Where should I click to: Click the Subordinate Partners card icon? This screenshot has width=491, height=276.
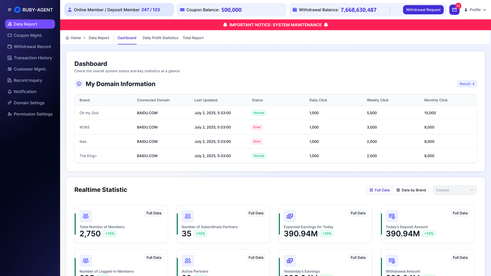tap(188, 216)
